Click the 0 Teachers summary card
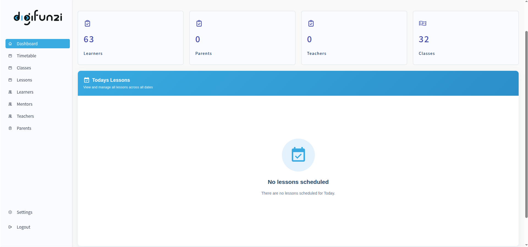The width and height of the screenshot is (528, 247). click(x=354, y=38)
